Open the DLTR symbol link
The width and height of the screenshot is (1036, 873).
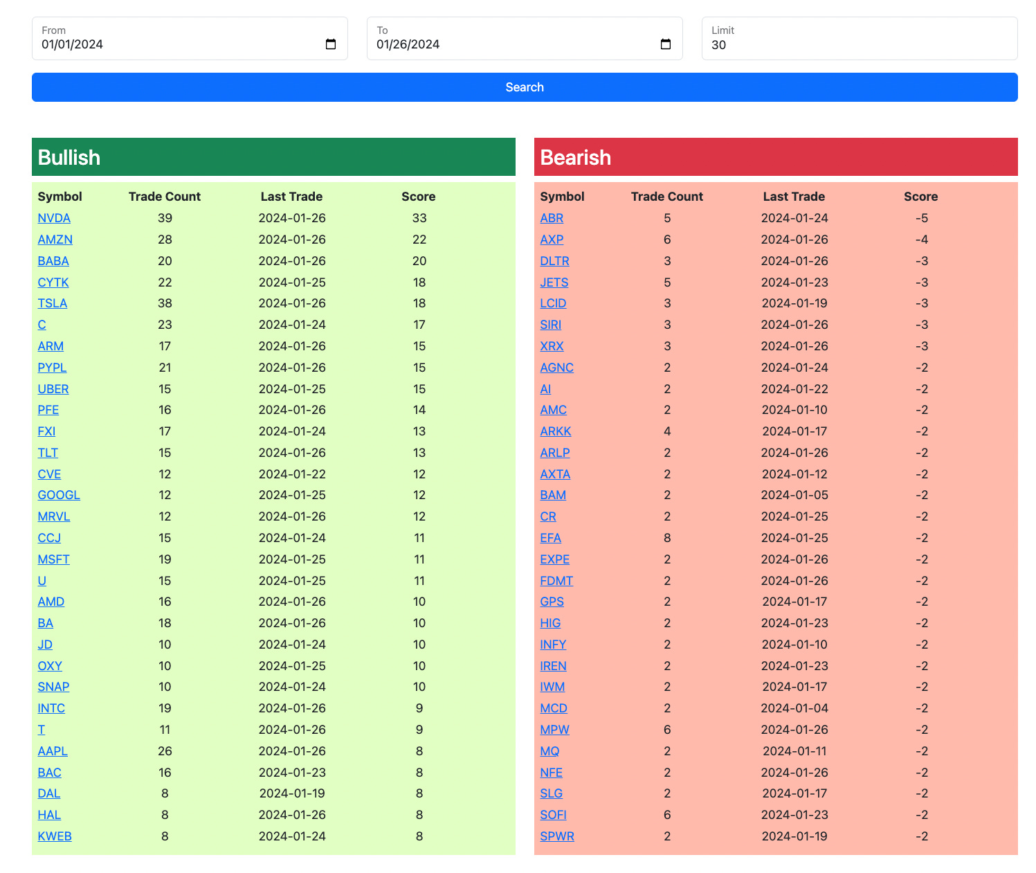tap(555, 261)
